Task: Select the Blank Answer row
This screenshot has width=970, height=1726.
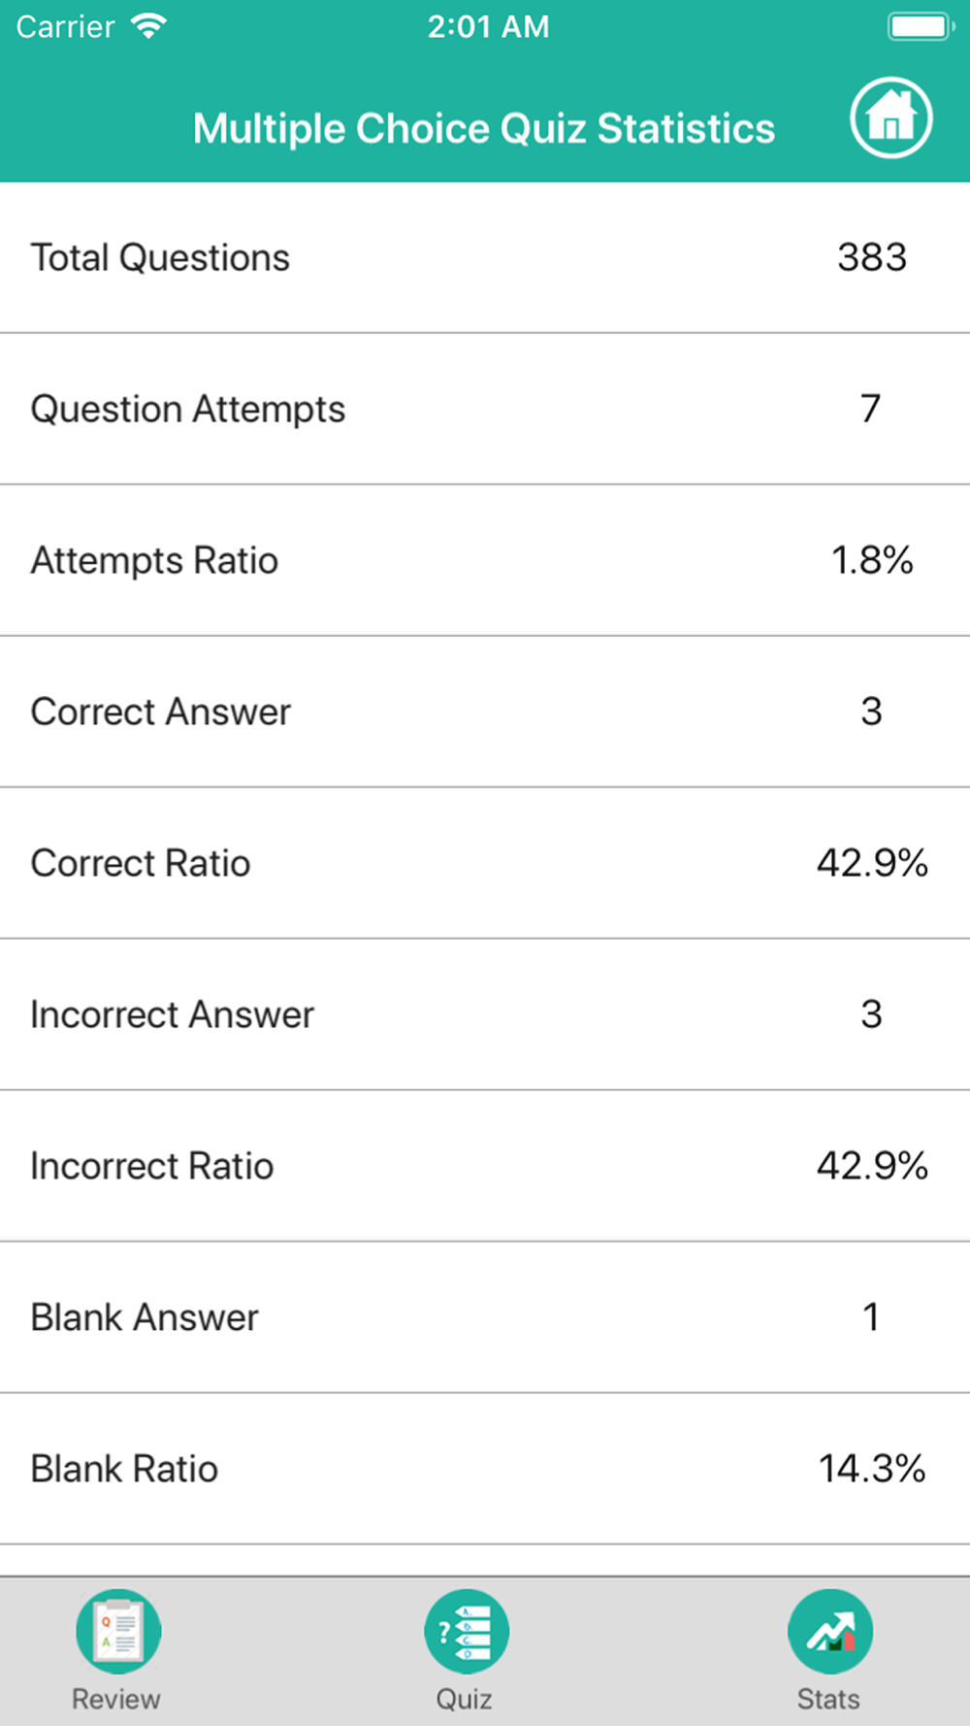Action: [485, 1317]
